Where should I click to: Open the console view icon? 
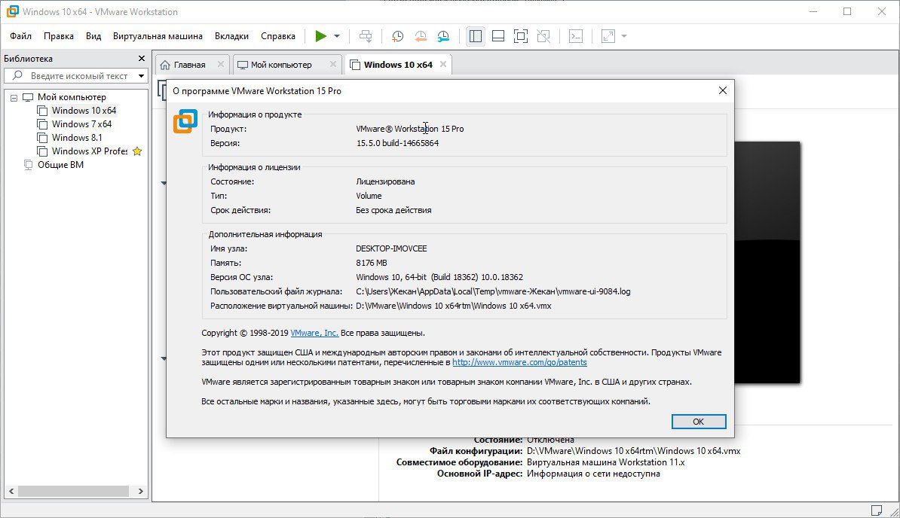(x=576, y=36)
